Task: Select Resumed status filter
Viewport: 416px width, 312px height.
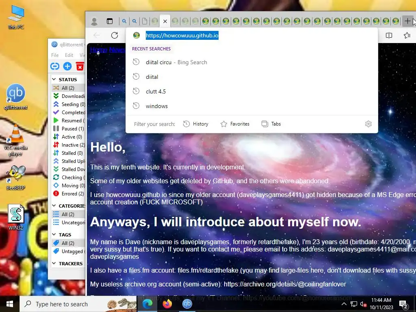Action: (68, 120)
